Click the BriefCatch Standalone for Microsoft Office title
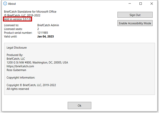The width and height of the screenshot is (159, 113). coord(30,12)
